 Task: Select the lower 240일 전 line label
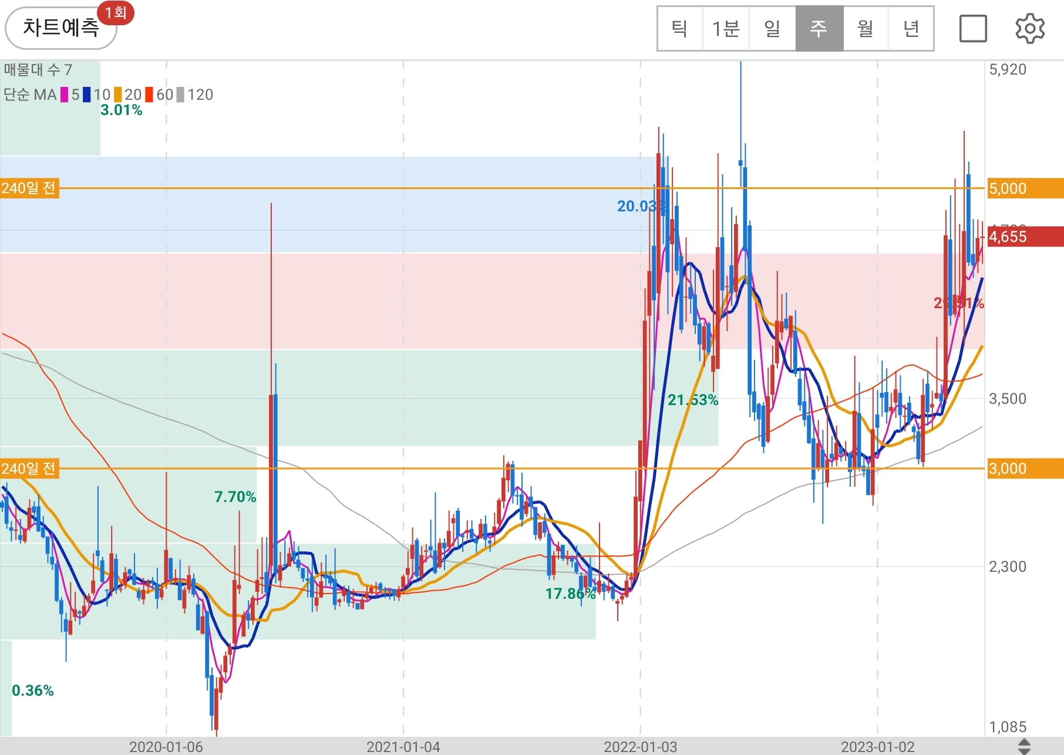[x=29, y=468]
